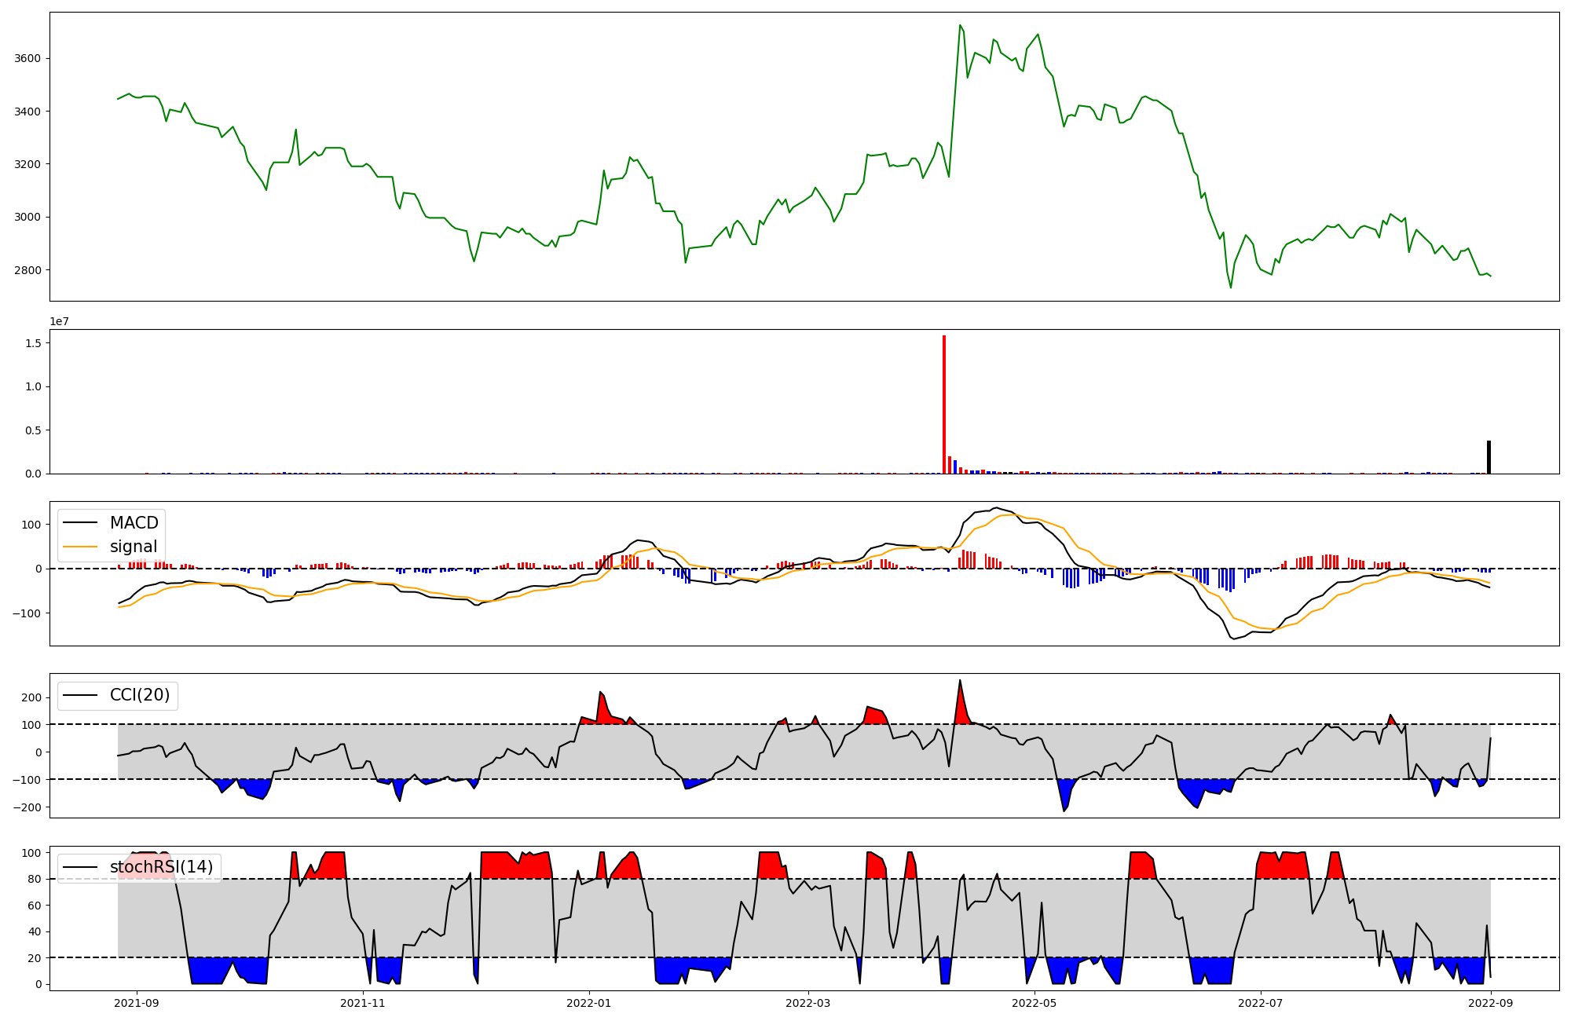Click the 2022-07 date axis label
The width and height of the screenshot is (1571, 1021).
1260,1003
